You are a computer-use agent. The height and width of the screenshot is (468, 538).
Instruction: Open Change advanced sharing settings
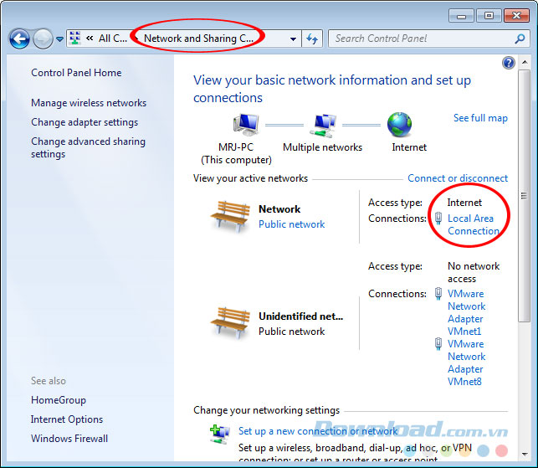coord(88,147)
